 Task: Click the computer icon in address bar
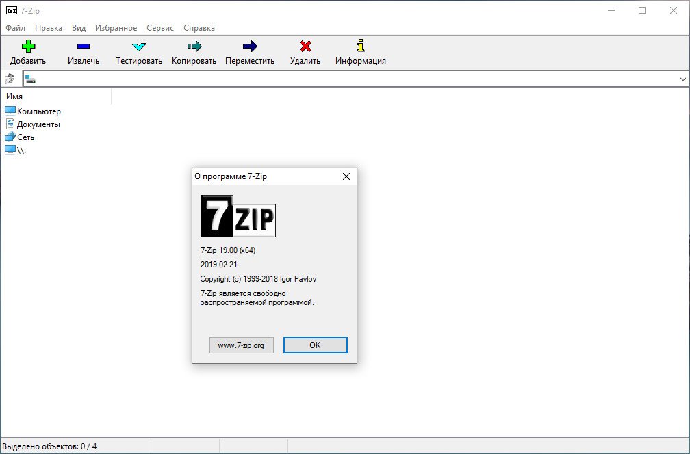(30, 79)
